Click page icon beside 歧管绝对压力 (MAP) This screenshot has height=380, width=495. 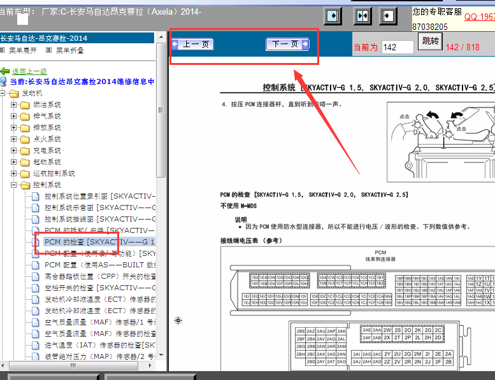36,356
